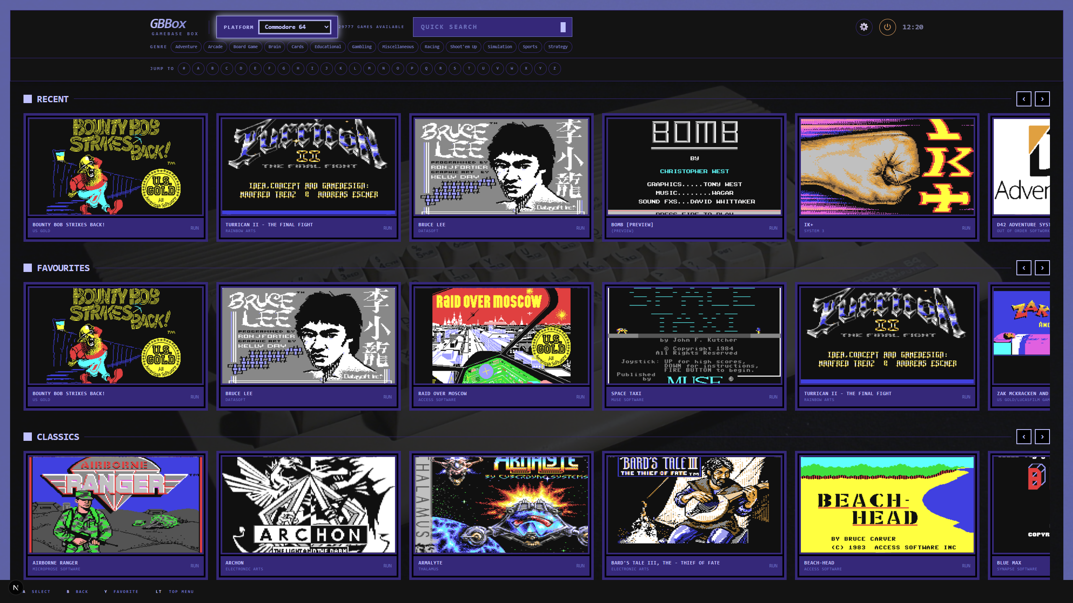Show next Classics games
Image resolution: width=1073 pixels, height=603 pixels.
coord(1042,437)
